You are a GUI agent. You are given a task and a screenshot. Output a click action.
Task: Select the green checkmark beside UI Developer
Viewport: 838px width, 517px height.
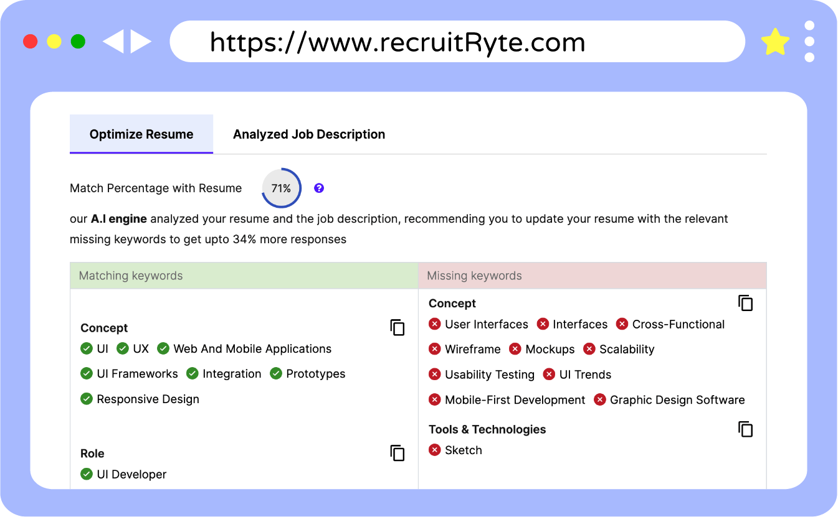coord(87,474)
